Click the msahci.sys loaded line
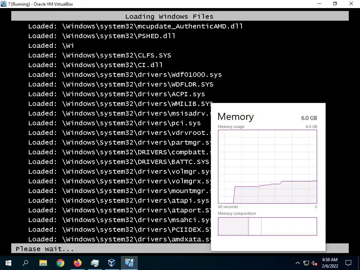The width and height of the screenshot is (360, 270). pos(120,220)
